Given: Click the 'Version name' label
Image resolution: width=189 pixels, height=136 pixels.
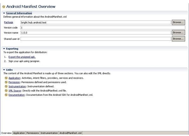Looking at the screenshot, I should [11, 33].
